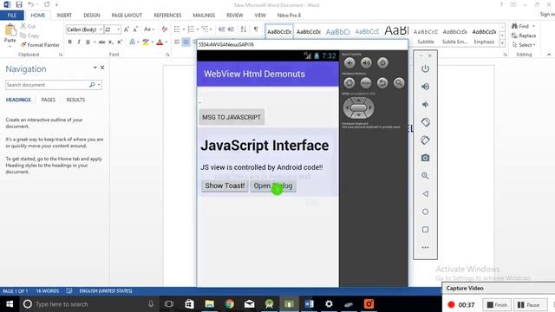This screenshot has width=555, height=312.
Task: Open the Clipboard dialog launcher
Action: pos(61,55)
